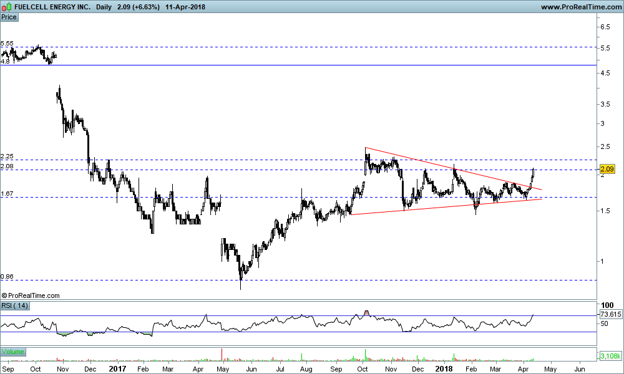
Task: Click the Sep label at start of time axis
Action: 8,369
